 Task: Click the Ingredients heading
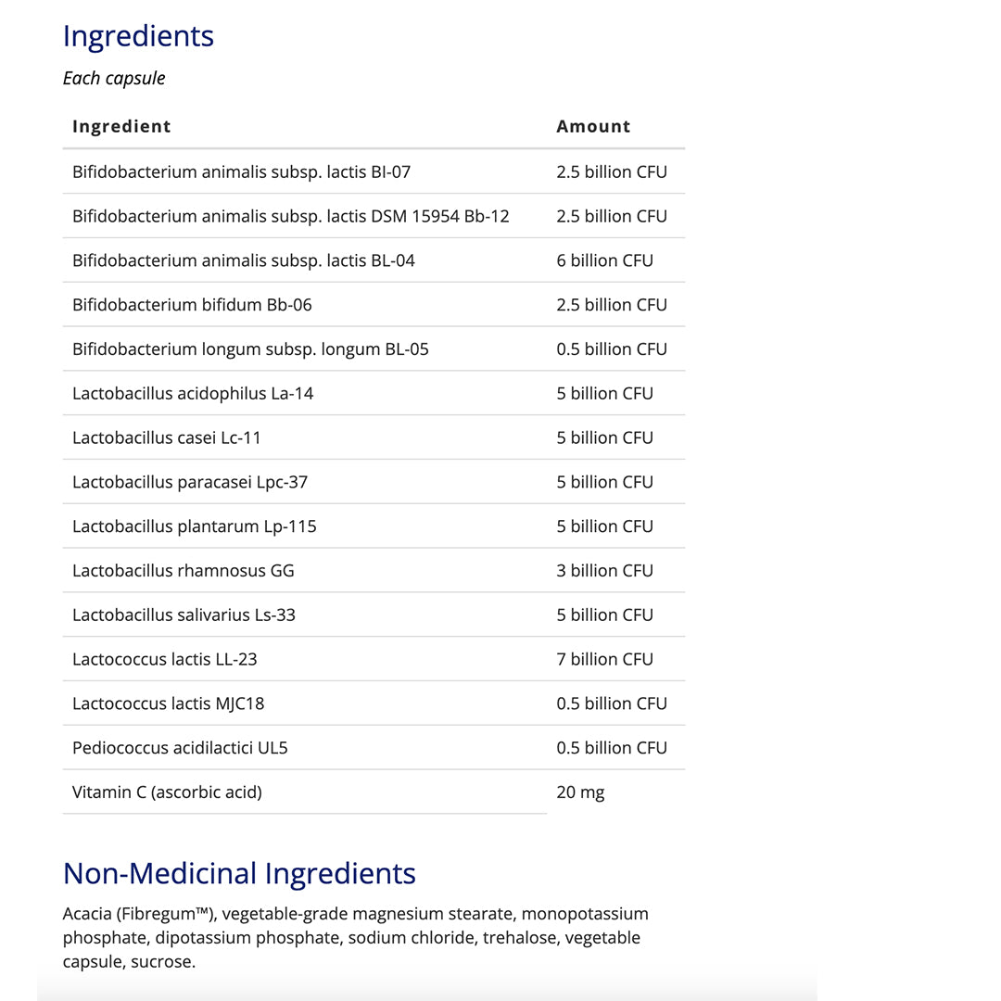coord(138,36)
